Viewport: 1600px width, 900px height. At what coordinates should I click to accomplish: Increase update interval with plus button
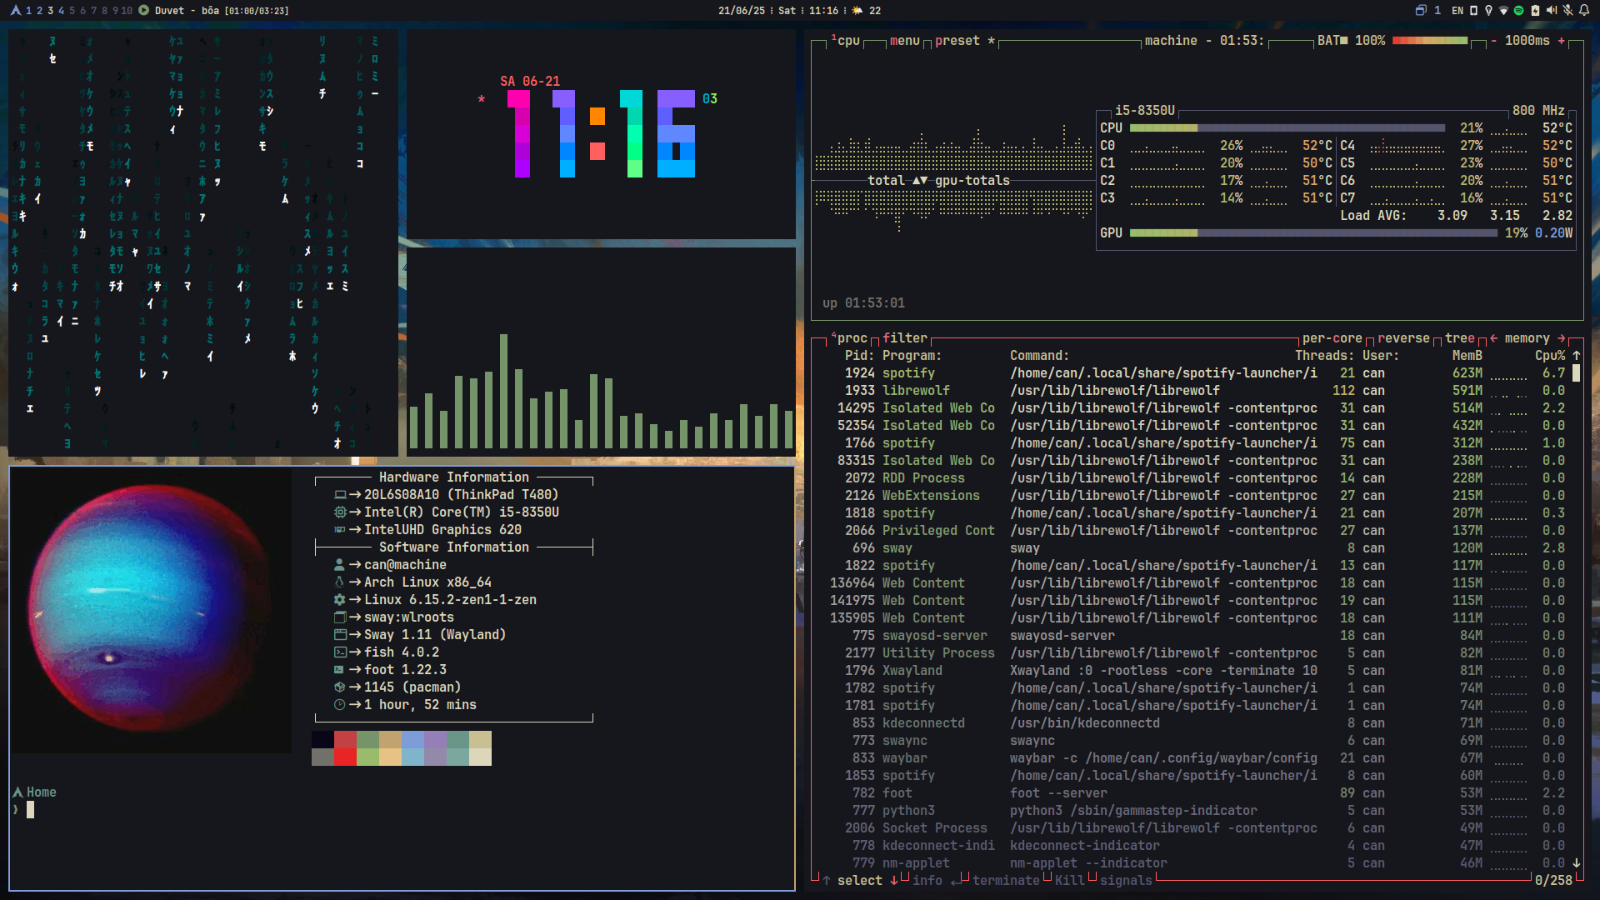coord(1561,41)
